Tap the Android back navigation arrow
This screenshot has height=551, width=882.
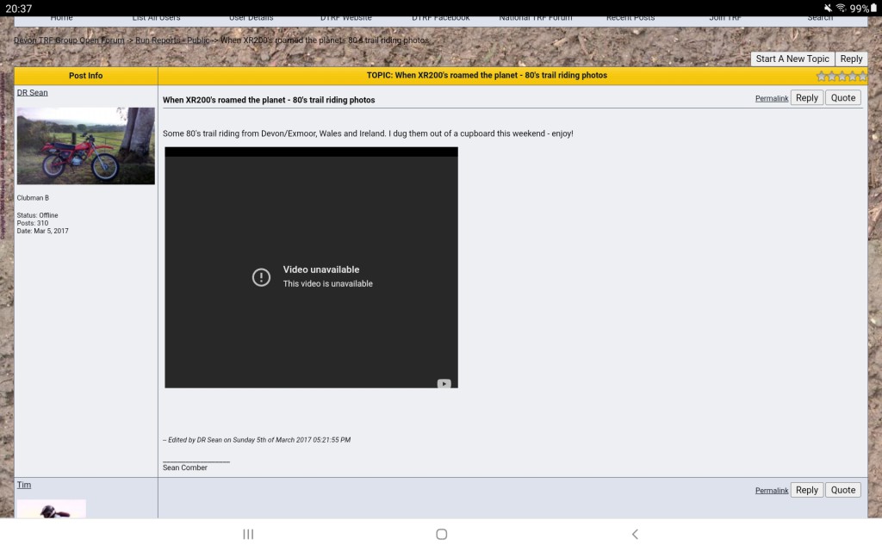(x=635, y=534)
